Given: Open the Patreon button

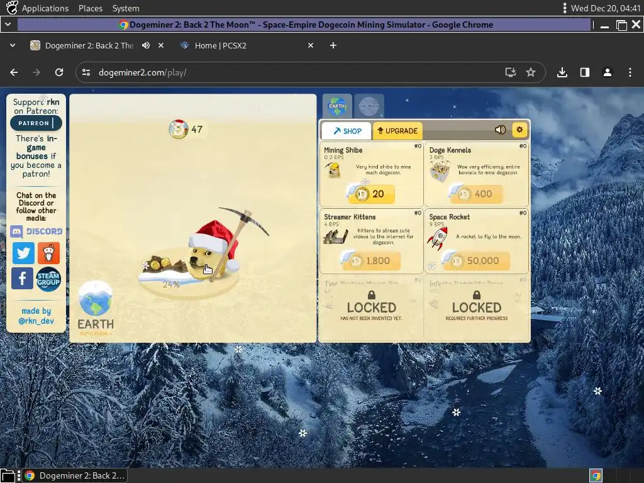Looking at the screenshot, I should (x=36, y=123).
